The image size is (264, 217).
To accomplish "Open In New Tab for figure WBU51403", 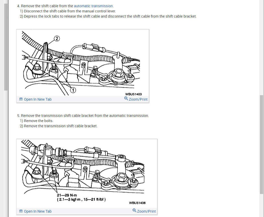I will pos(36,99).
